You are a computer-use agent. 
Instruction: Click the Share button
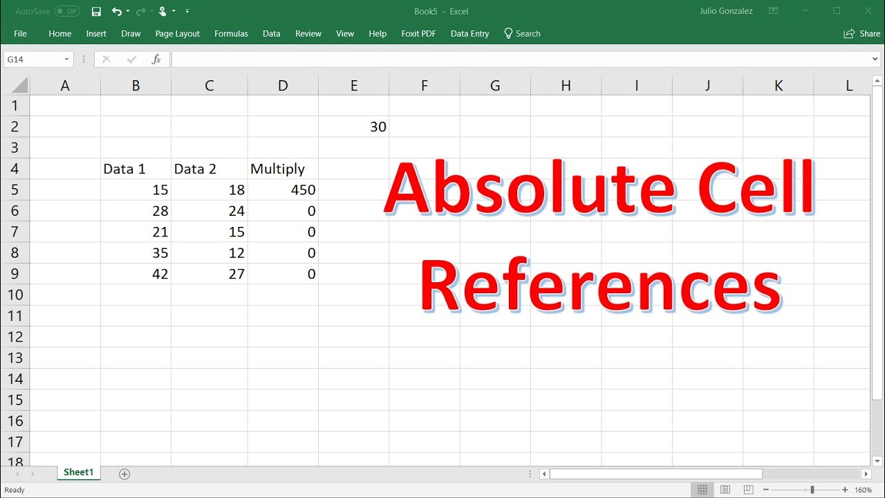pyautogui.click(x=861, y=33)
